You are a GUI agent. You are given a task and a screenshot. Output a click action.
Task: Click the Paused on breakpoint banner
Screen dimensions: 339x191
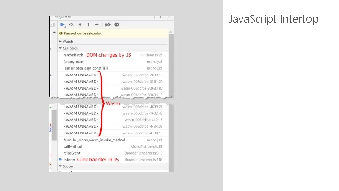point(113,33)
